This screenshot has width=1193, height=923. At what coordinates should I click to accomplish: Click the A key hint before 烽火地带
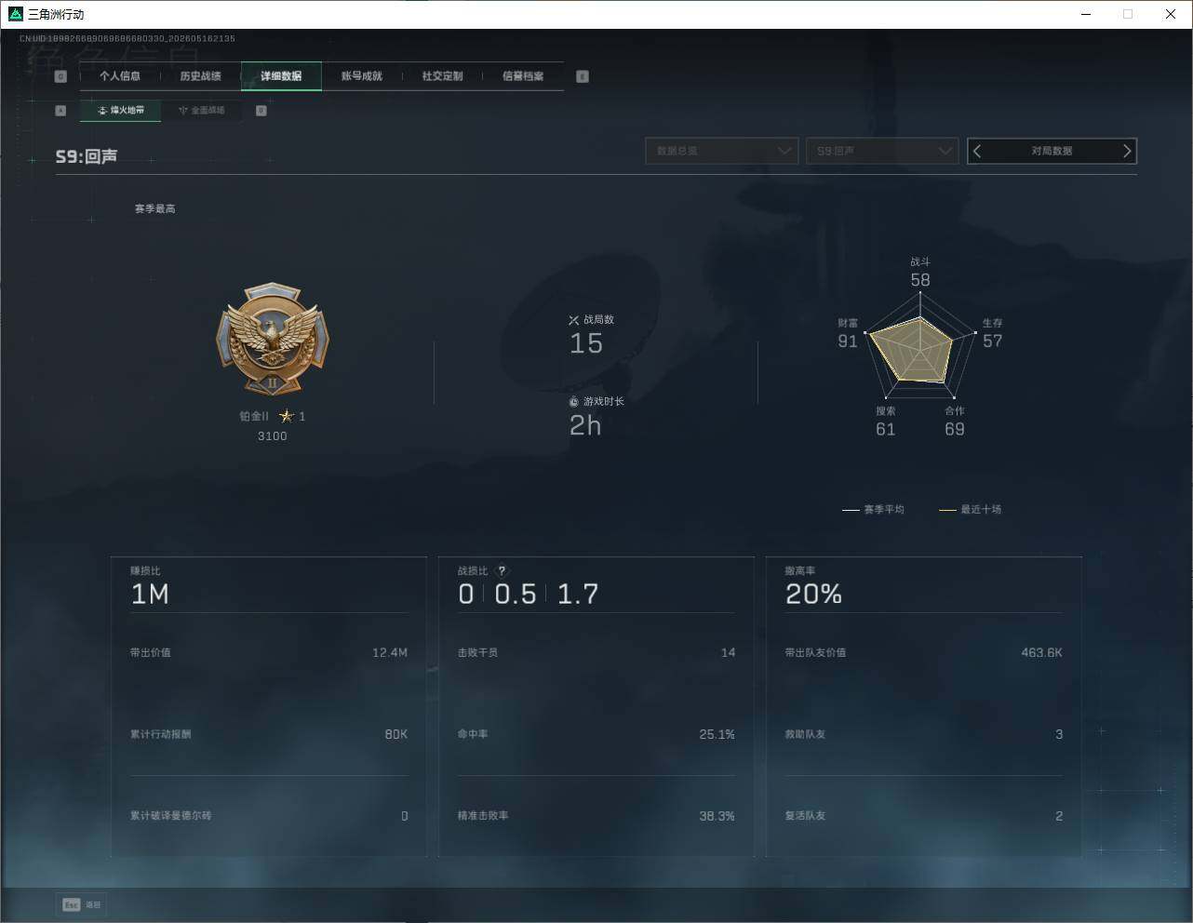[60, 111]
